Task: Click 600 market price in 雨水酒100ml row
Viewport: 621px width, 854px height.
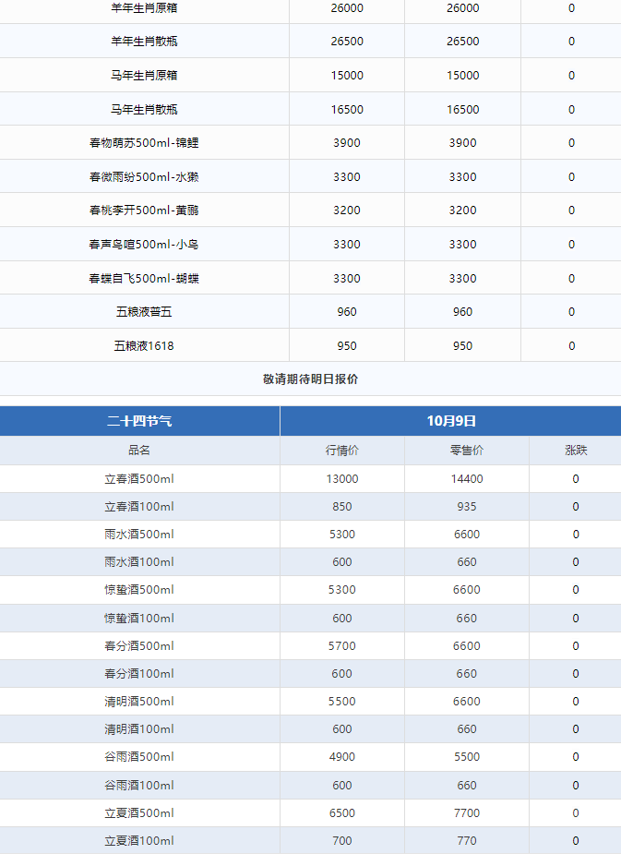Action: pos(342,562)
